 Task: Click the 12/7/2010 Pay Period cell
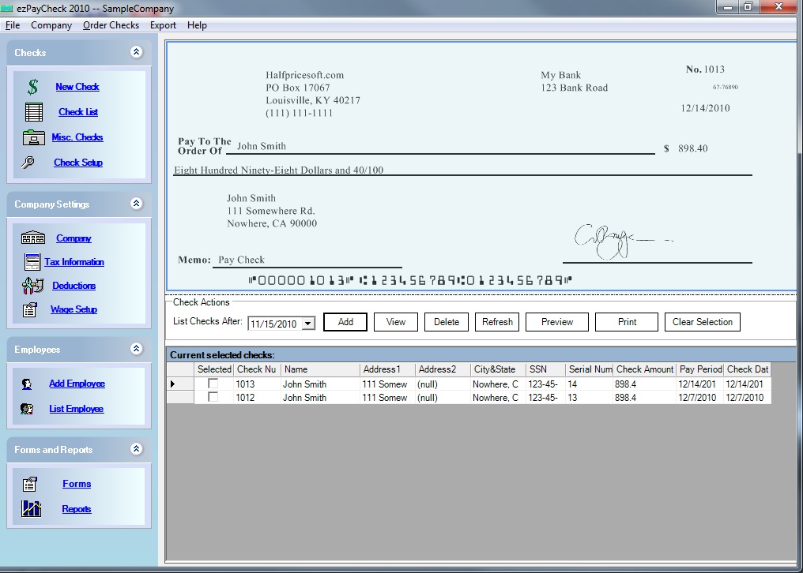(x=699, y=397)
